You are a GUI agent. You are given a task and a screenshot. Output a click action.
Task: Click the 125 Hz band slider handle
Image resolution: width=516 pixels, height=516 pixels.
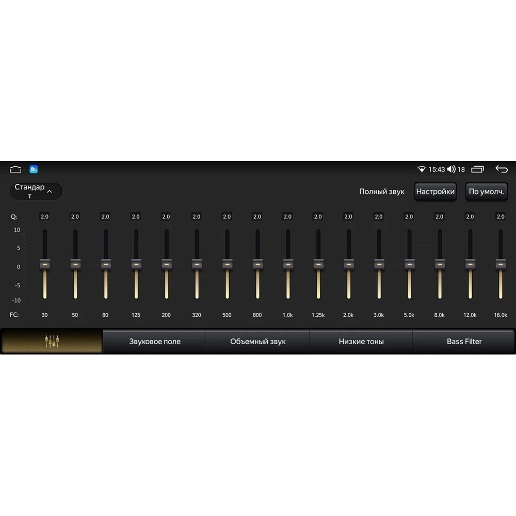tap(136, 264)
